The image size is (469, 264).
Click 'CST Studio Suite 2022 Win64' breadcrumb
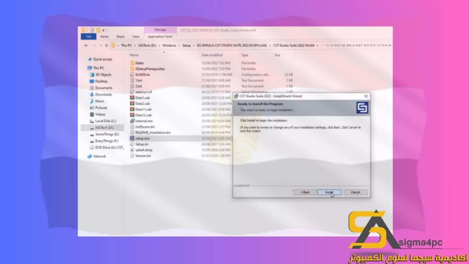tap(294, 45)
